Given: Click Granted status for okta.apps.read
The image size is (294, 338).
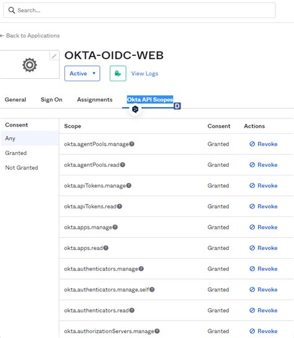Looking at the screenshot, I should click(218, 248).
